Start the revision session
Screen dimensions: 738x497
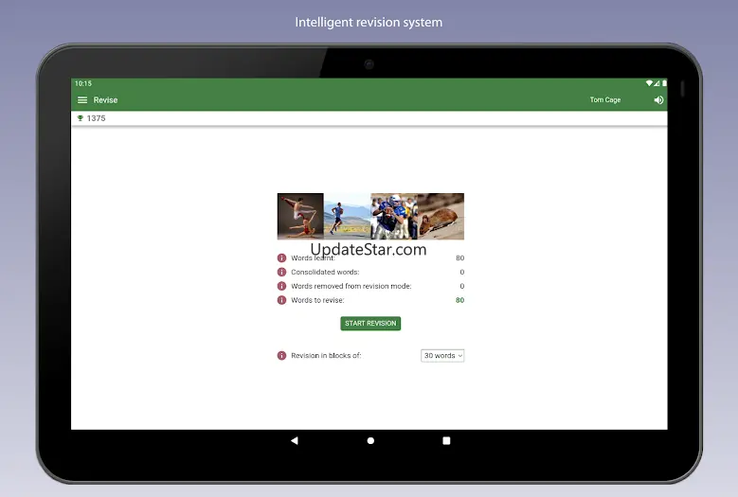pos(370,324)
